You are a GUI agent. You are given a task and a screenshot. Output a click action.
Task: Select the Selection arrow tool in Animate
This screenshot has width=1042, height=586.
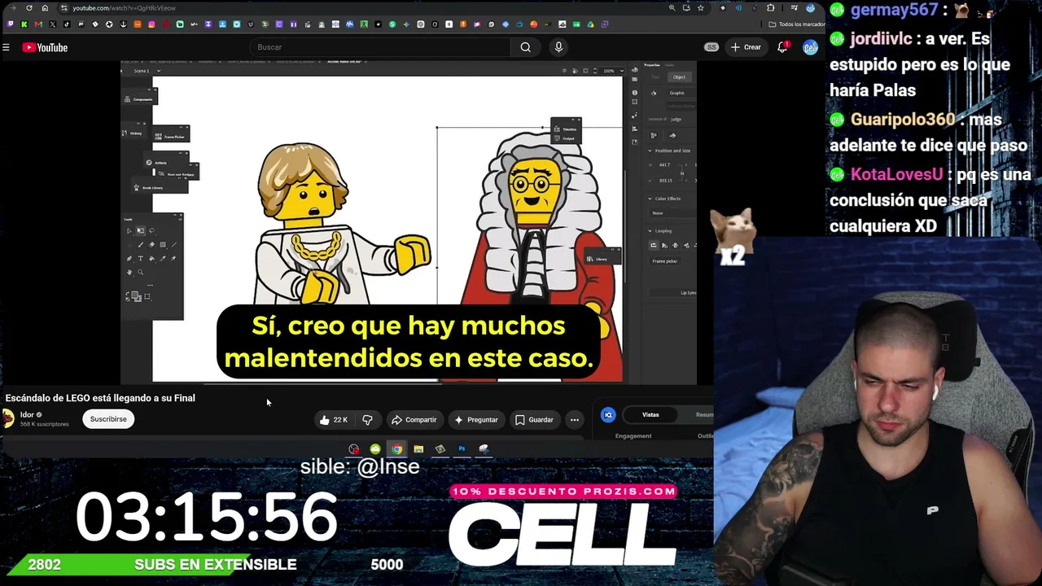click(x=129, y=231)
